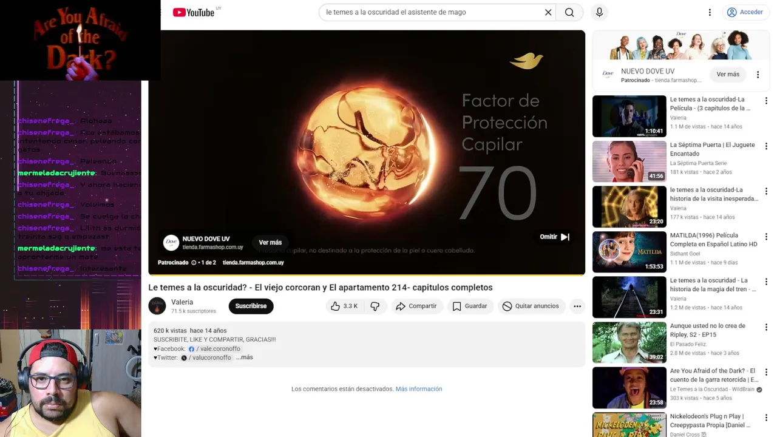Open menu for La Película video
The width and height of the screenshot is (777, 437).
pos(766,101)
